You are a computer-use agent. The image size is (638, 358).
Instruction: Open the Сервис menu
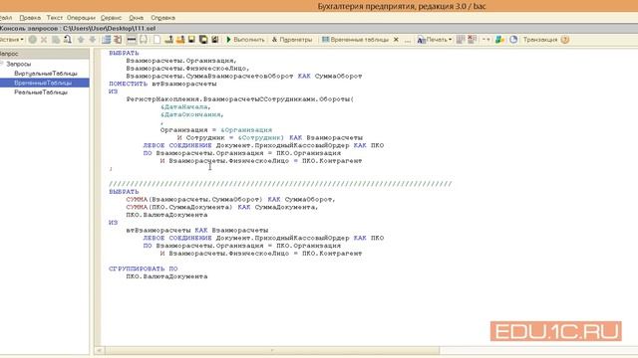click(111, 18)
